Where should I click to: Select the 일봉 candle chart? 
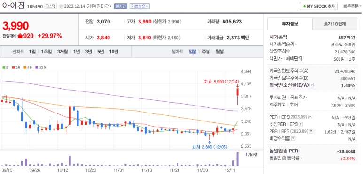point(193,52)
